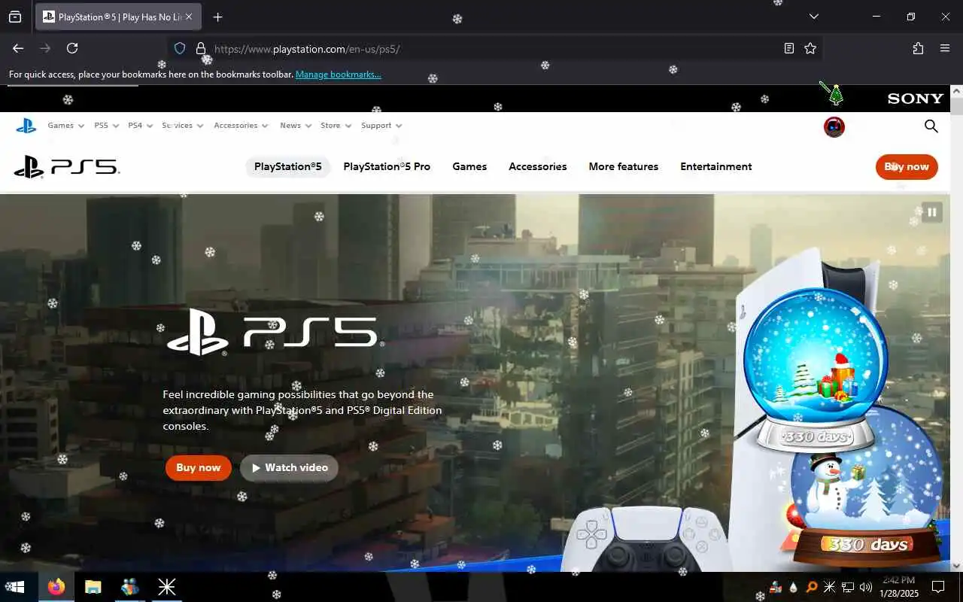This screenshot has width=963, height=602.
Task: Open the site search magnifier
Action: (931, 126)
